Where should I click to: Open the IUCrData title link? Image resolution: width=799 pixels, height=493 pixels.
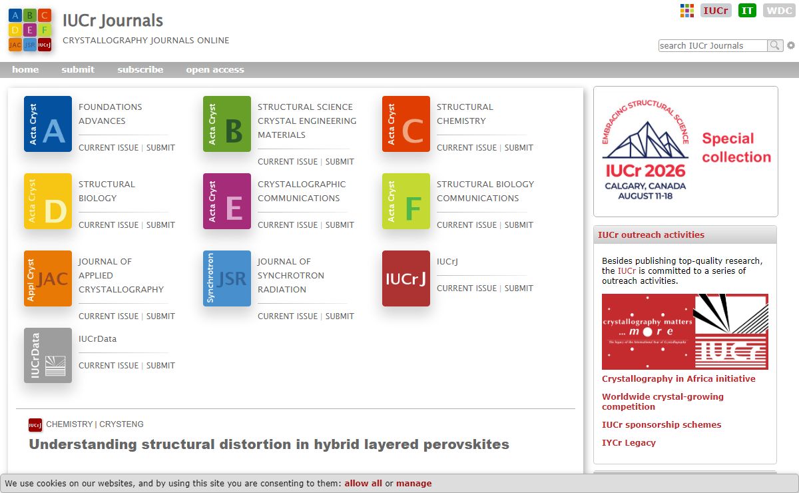(97, 339)
